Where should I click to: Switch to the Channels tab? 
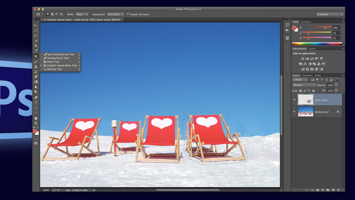pos(307,75)
